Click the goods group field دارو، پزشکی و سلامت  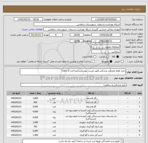pos(73,85)
